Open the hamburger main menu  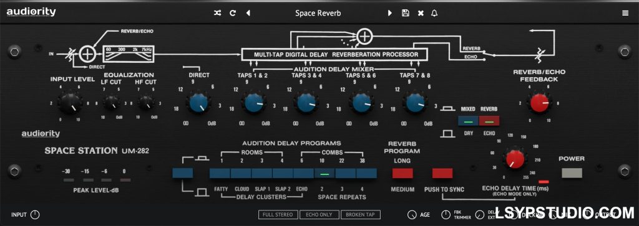625,13
